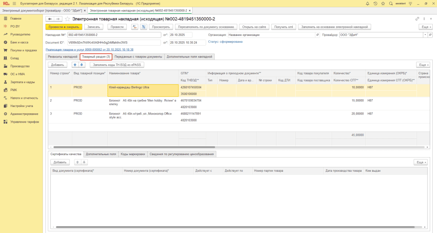Open the top Еще dropdown menu
Viewport: 437px width, 233px height.
425,27
